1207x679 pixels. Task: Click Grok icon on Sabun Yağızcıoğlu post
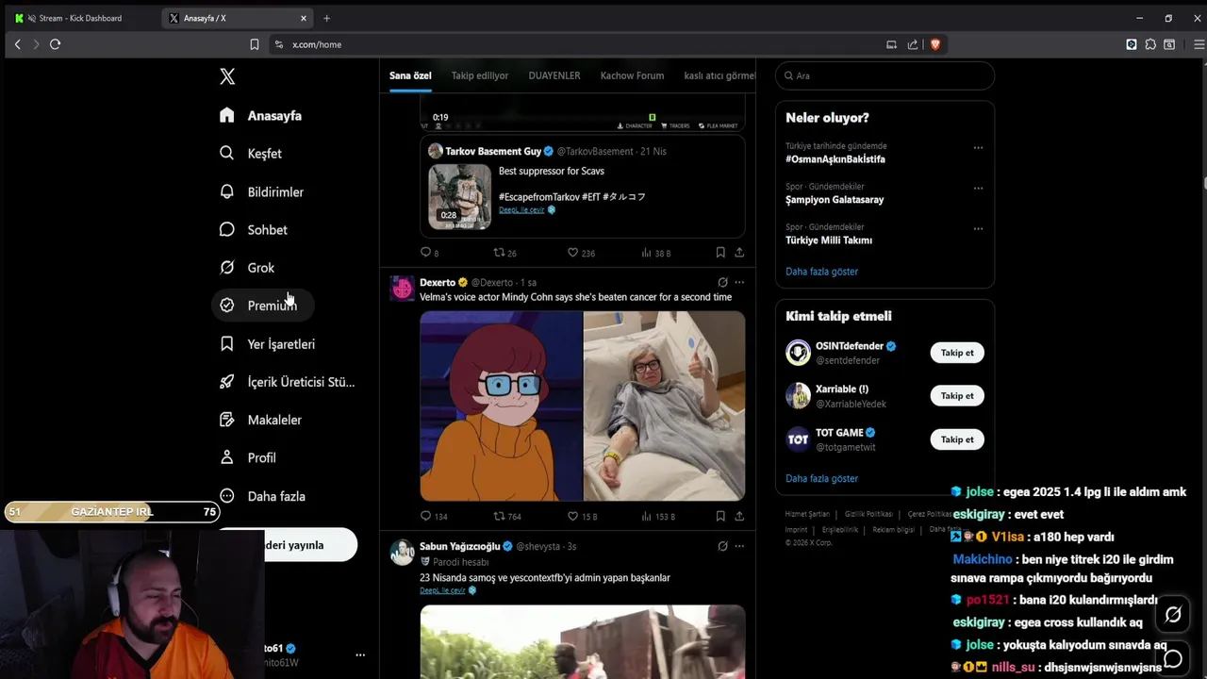(x=722, y=546)
